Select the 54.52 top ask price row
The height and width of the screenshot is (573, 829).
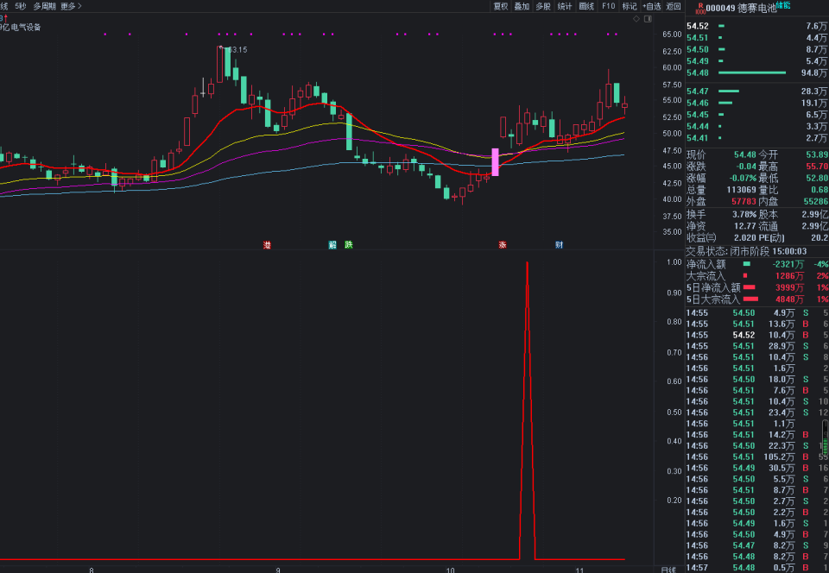757,26
